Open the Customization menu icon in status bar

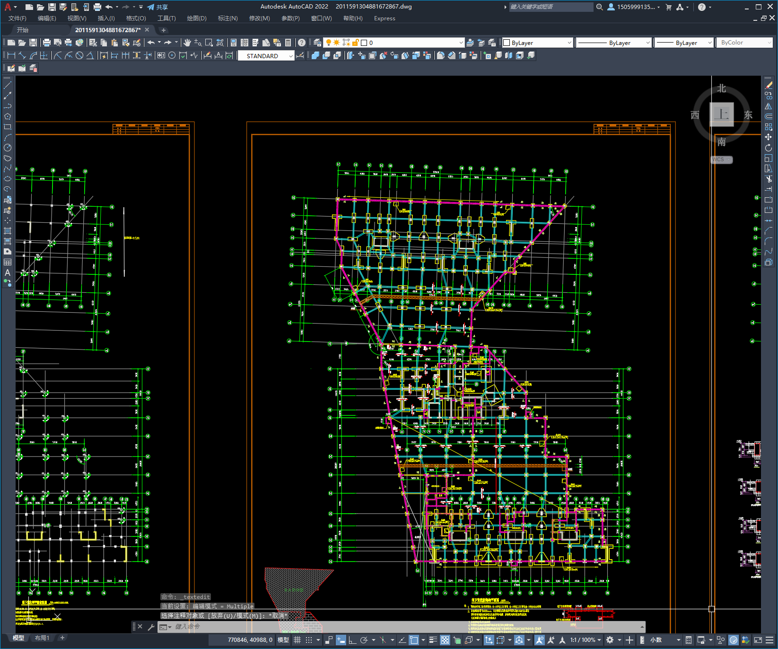(x=769, y=640)
